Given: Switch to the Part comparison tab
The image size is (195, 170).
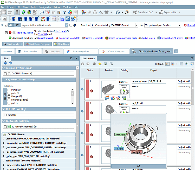Looking at the screenshot, I should click(x=81, y=51).
